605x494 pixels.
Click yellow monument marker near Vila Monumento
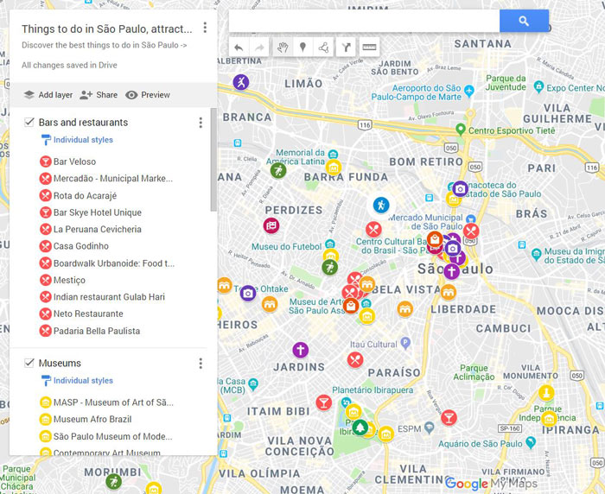pos(546,393)
